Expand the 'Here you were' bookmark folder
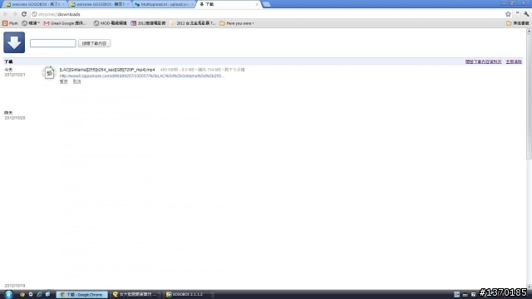Screen dimensions: 532x299 237,23
